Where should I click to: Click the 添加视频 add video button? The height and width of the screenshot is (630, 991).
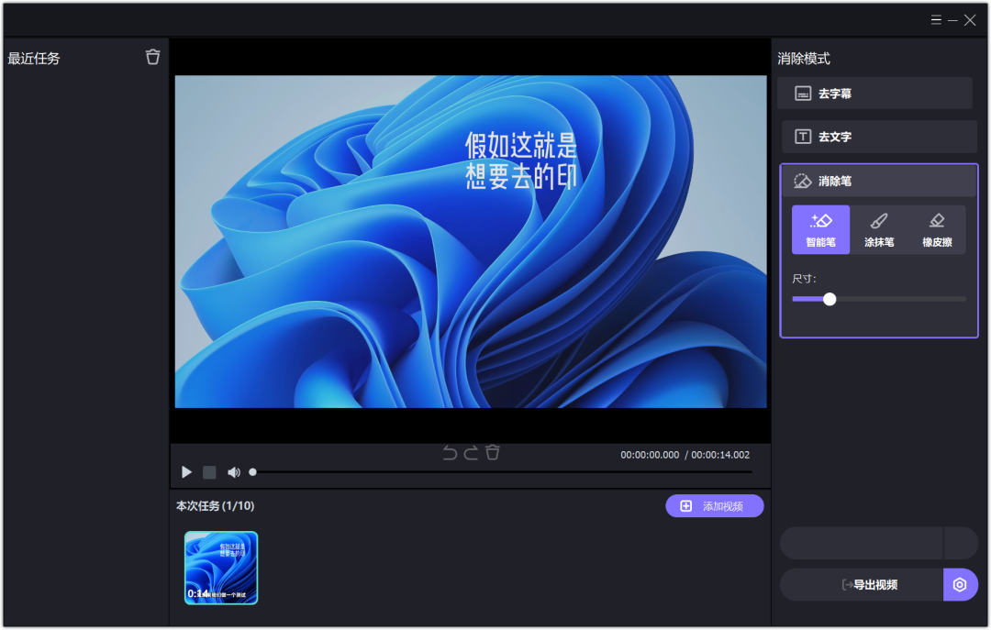pos(714,506)
